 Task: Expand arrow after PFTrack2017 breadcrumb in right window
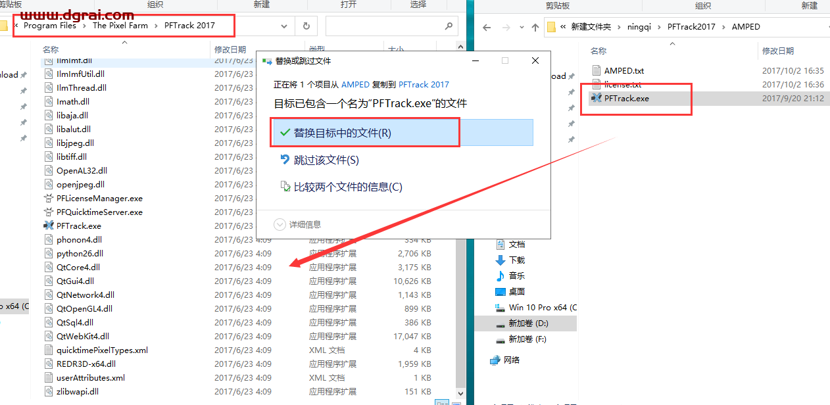tap(723, 27)
